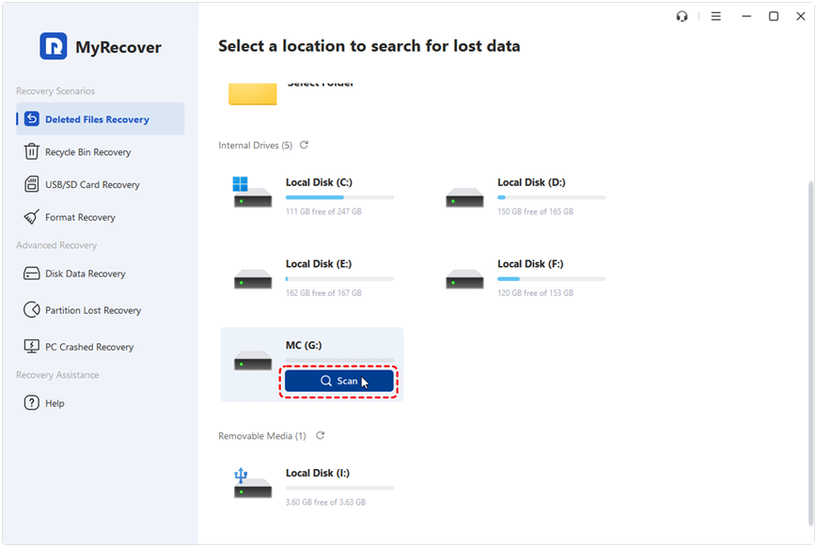Click 'Local Disk (D:)' label
Screen dimensions: 817x547
531,182
